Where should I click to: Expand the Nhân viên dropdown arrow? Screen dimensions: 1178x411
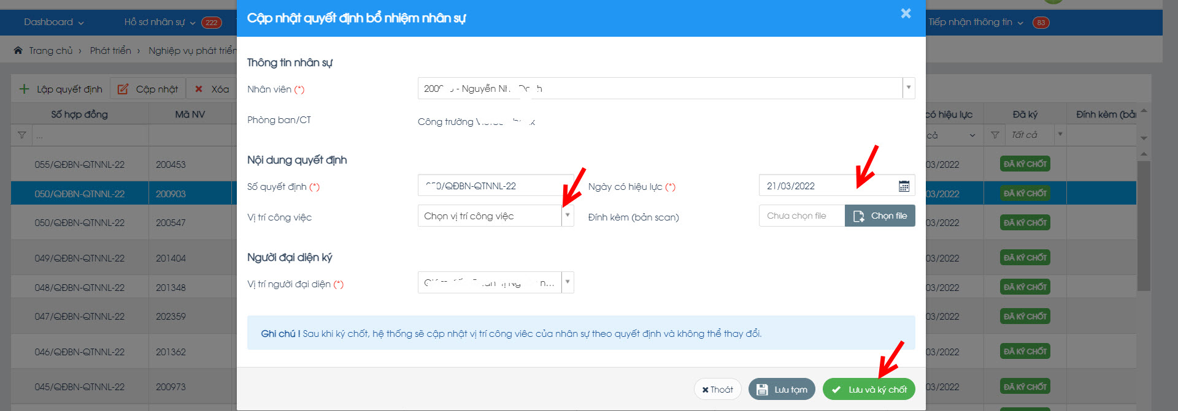tap(909, 88)
